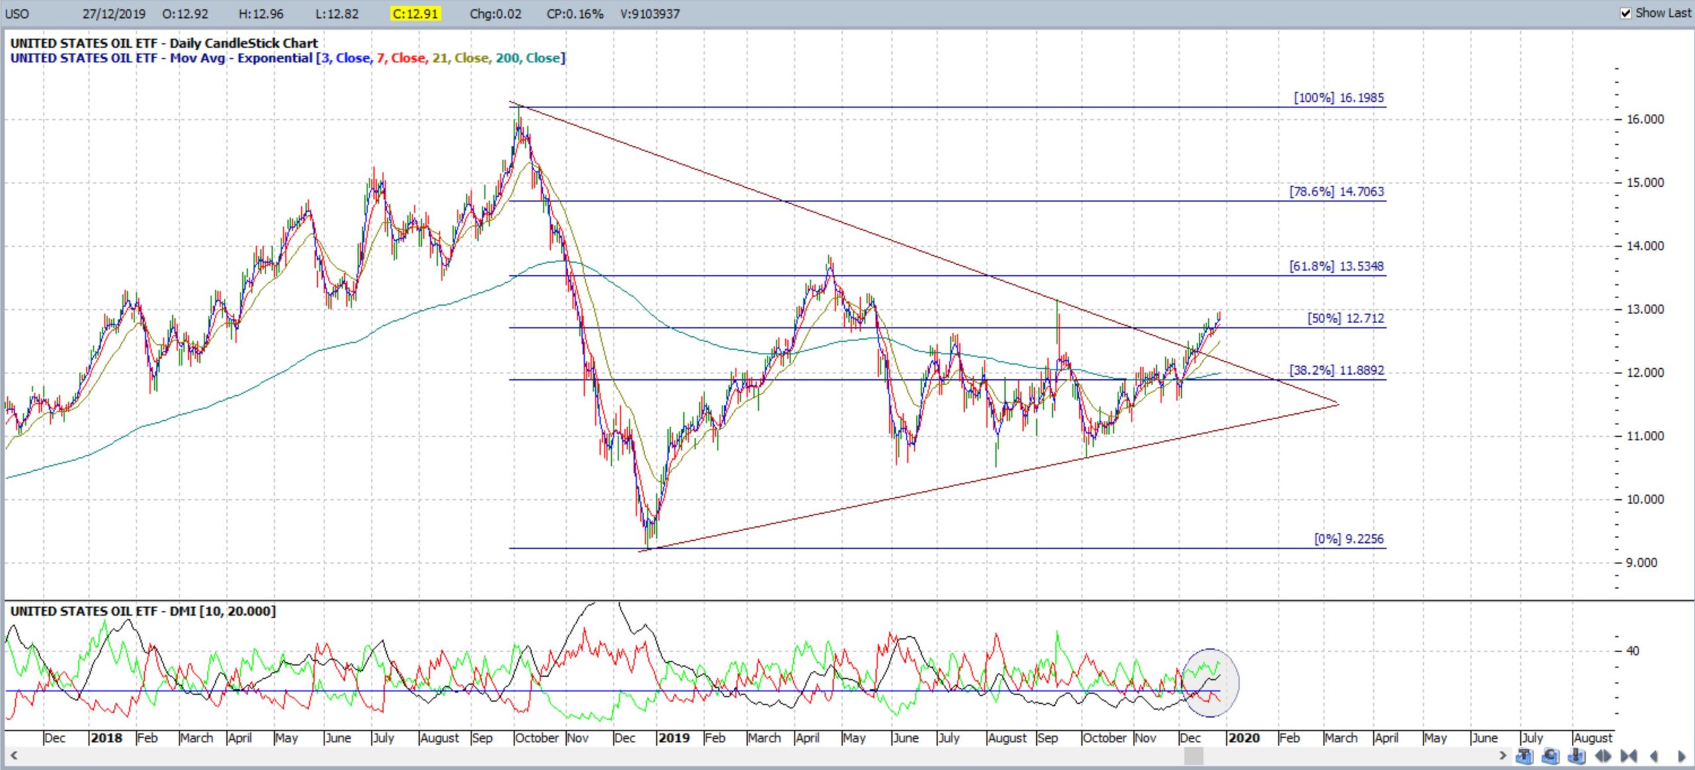Viewport: 1695px width, 770px height.
Task: Click the 12.000 price axis label
Action: (x=1645, y=373)
